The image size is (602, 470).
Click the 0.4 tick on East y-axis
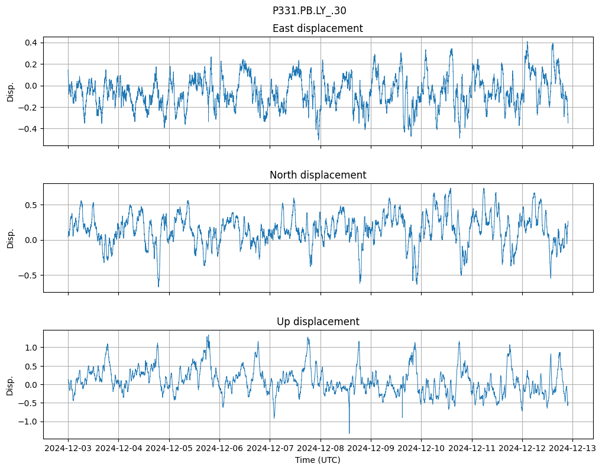tap(30, 43)
